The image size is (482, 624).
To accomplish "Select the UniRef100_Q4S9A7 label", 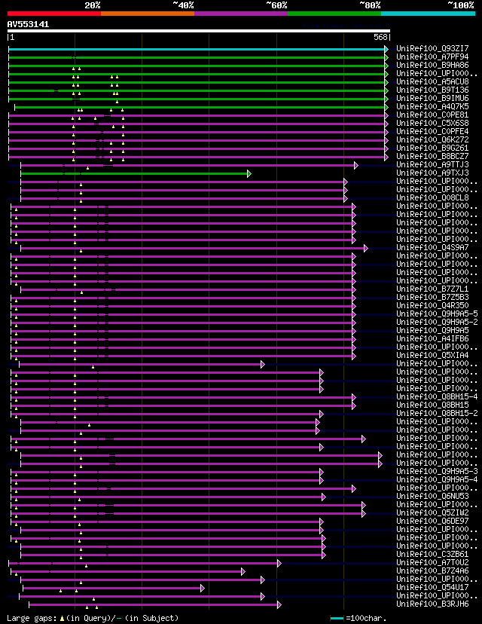I will click(432, 247).
